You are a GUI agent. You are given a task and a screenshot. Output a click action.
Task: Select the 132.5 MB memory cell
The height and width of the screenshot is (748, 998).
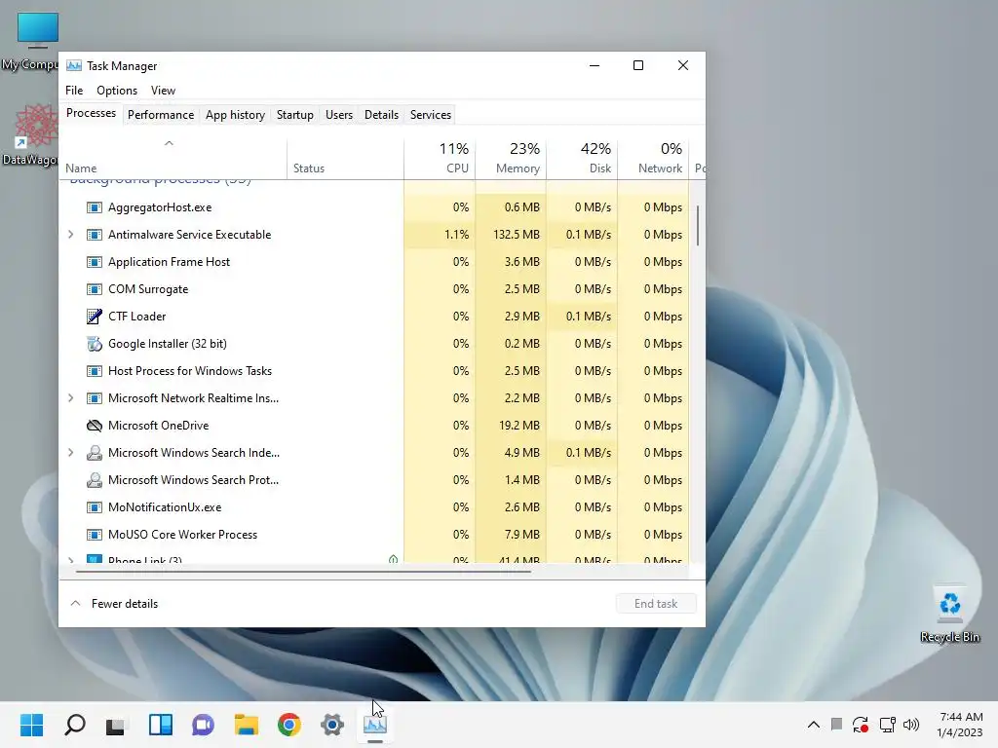[x=511, y=235]
